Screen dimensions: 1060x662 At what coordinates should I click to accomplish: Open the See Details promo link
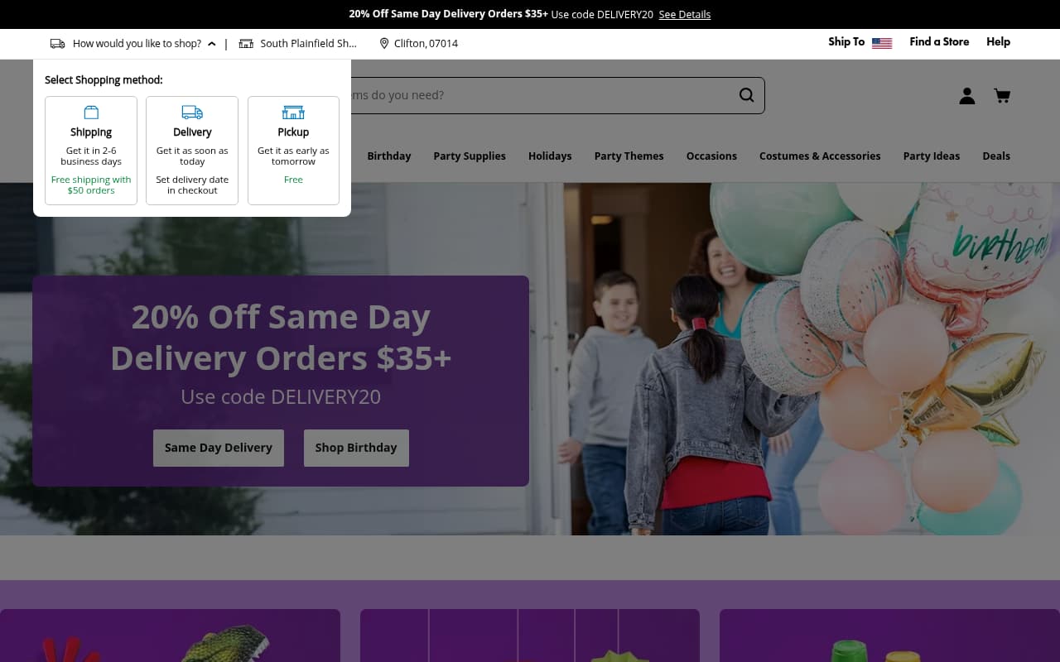685,14
